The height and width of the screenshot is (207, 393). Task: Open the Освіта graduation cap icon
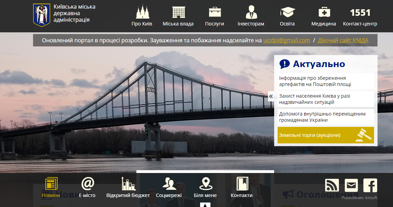pyautogui.click(x=287, y=12)
